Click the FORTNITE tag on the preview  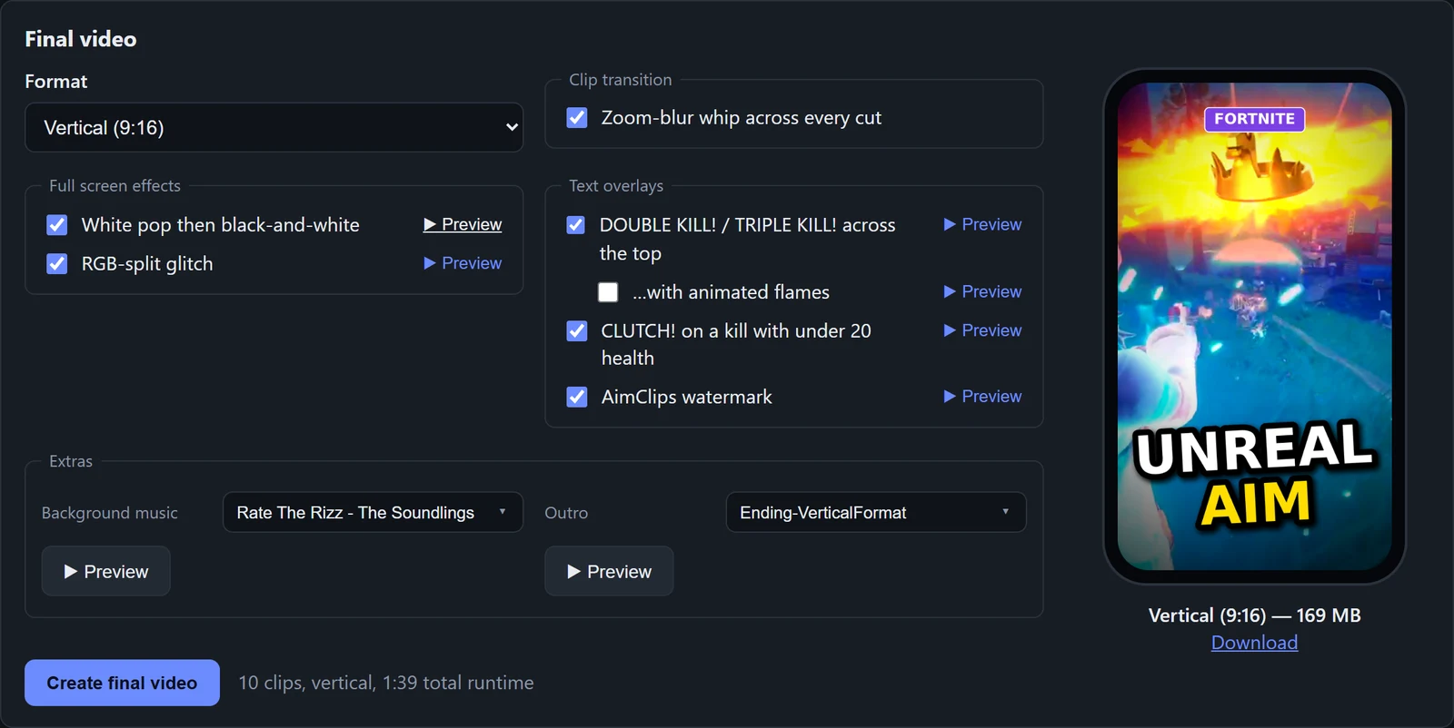pos(1254,119)
